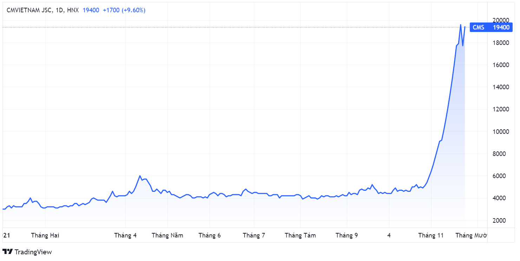Select Tháng Năm on the time axis

tap(167, 235)
